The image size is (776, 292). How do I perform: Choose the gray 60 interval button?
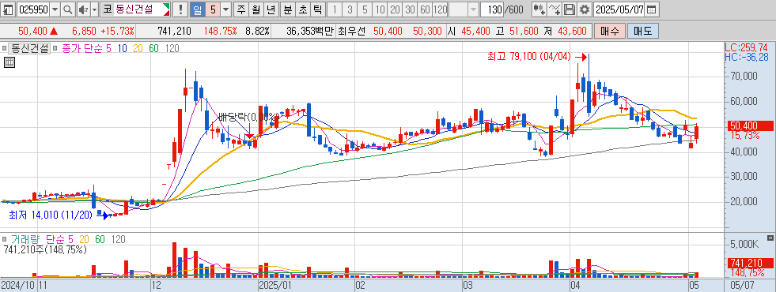[x=425, y=9]
